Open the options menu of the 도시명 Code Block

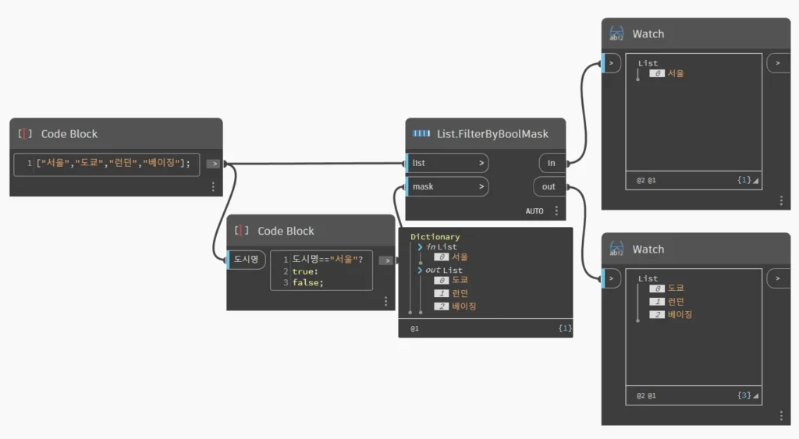point(385,302)
